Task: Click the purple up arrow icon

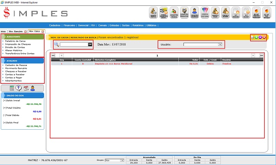Action: pyautogui.click(x=260, y=37)
